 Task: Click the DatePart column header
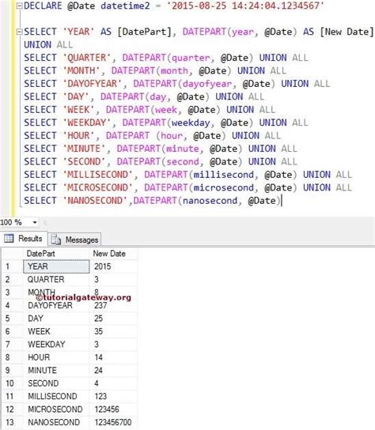(56, 254)
